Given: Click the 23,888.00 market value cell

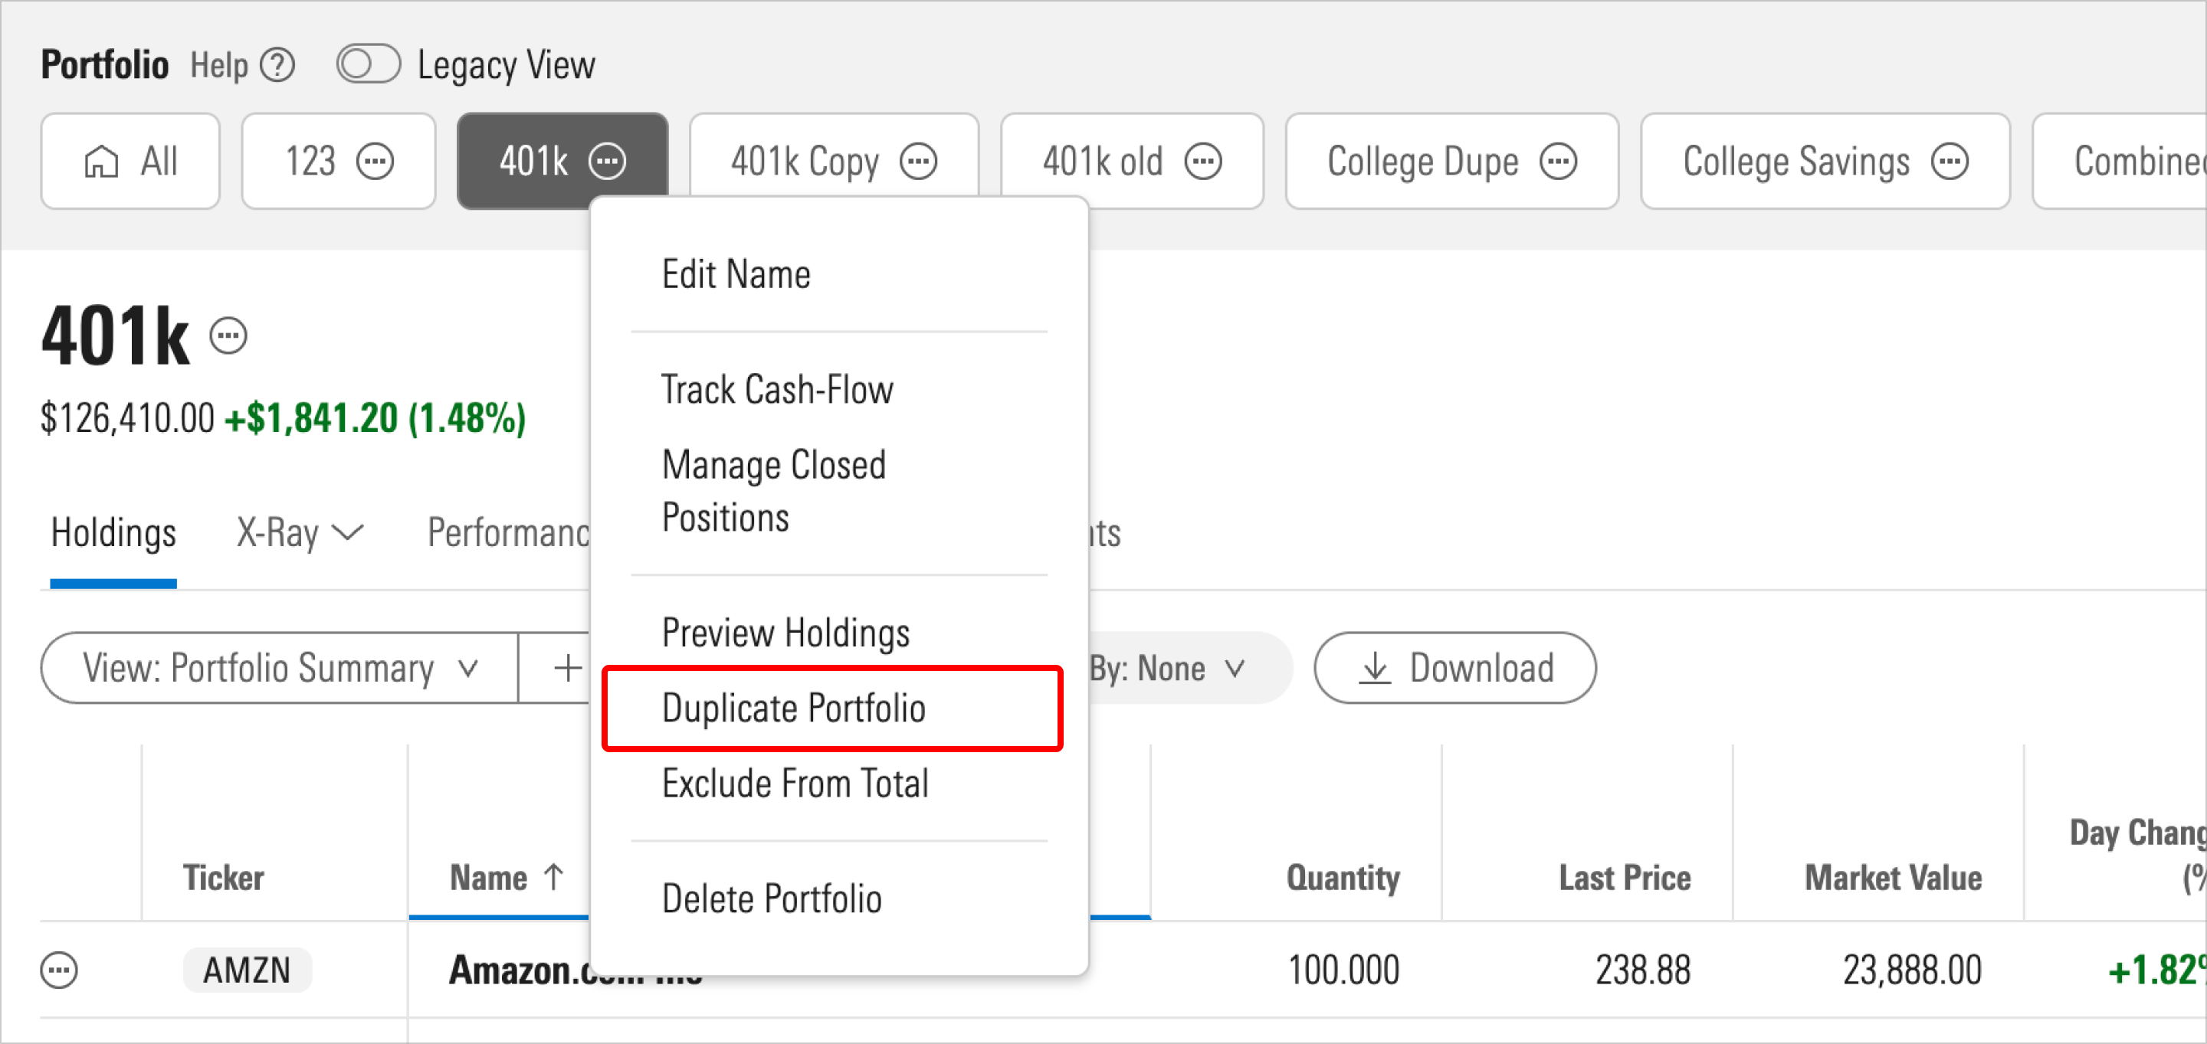Looking at the screenshot, I should coord(1912,970).
